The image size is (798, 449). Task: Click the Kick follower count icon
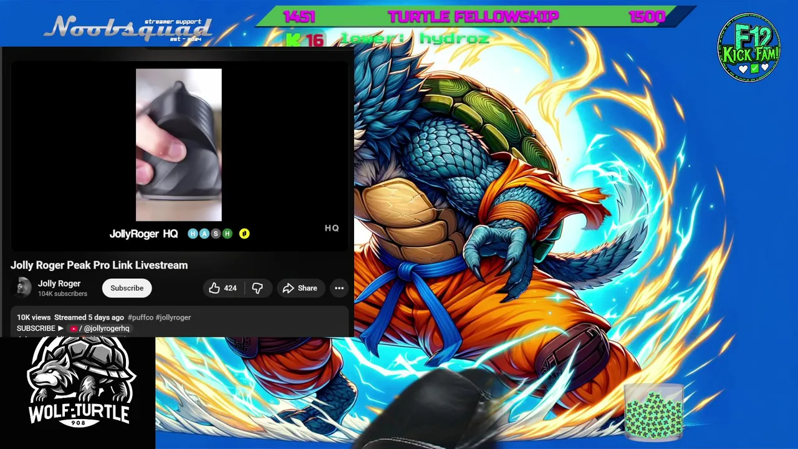click(293, 40)
